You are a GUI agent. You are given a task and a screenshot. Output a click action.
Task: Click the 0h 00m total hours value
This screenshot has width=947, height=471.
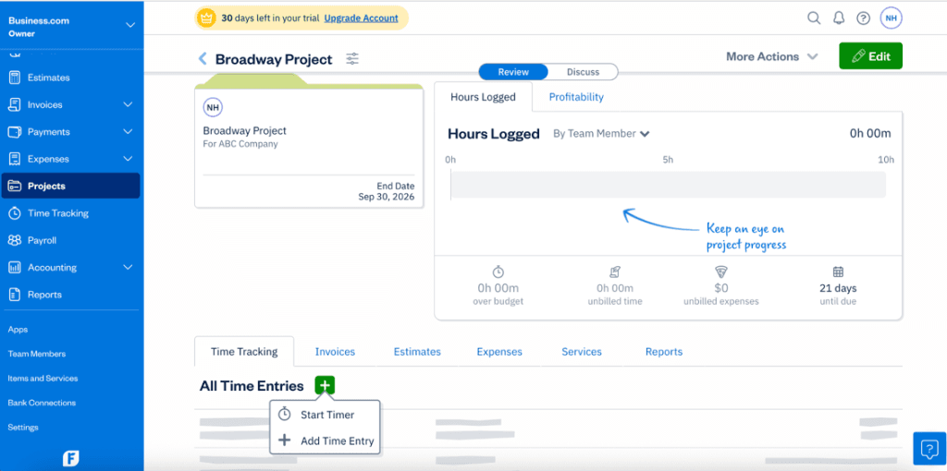tap(870, 133)
